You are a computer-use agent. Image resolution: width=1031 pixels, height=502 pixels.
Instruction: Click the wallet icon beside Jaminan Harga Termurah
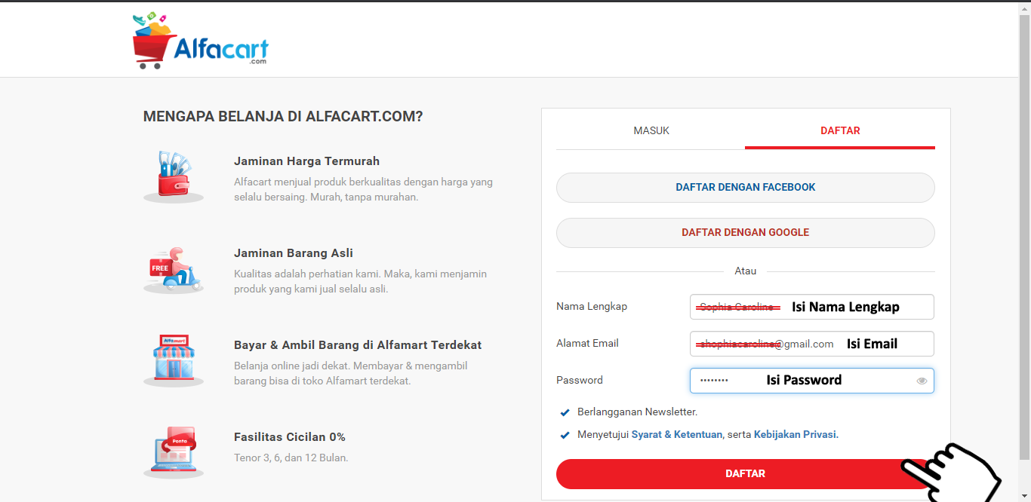point(174,176)
